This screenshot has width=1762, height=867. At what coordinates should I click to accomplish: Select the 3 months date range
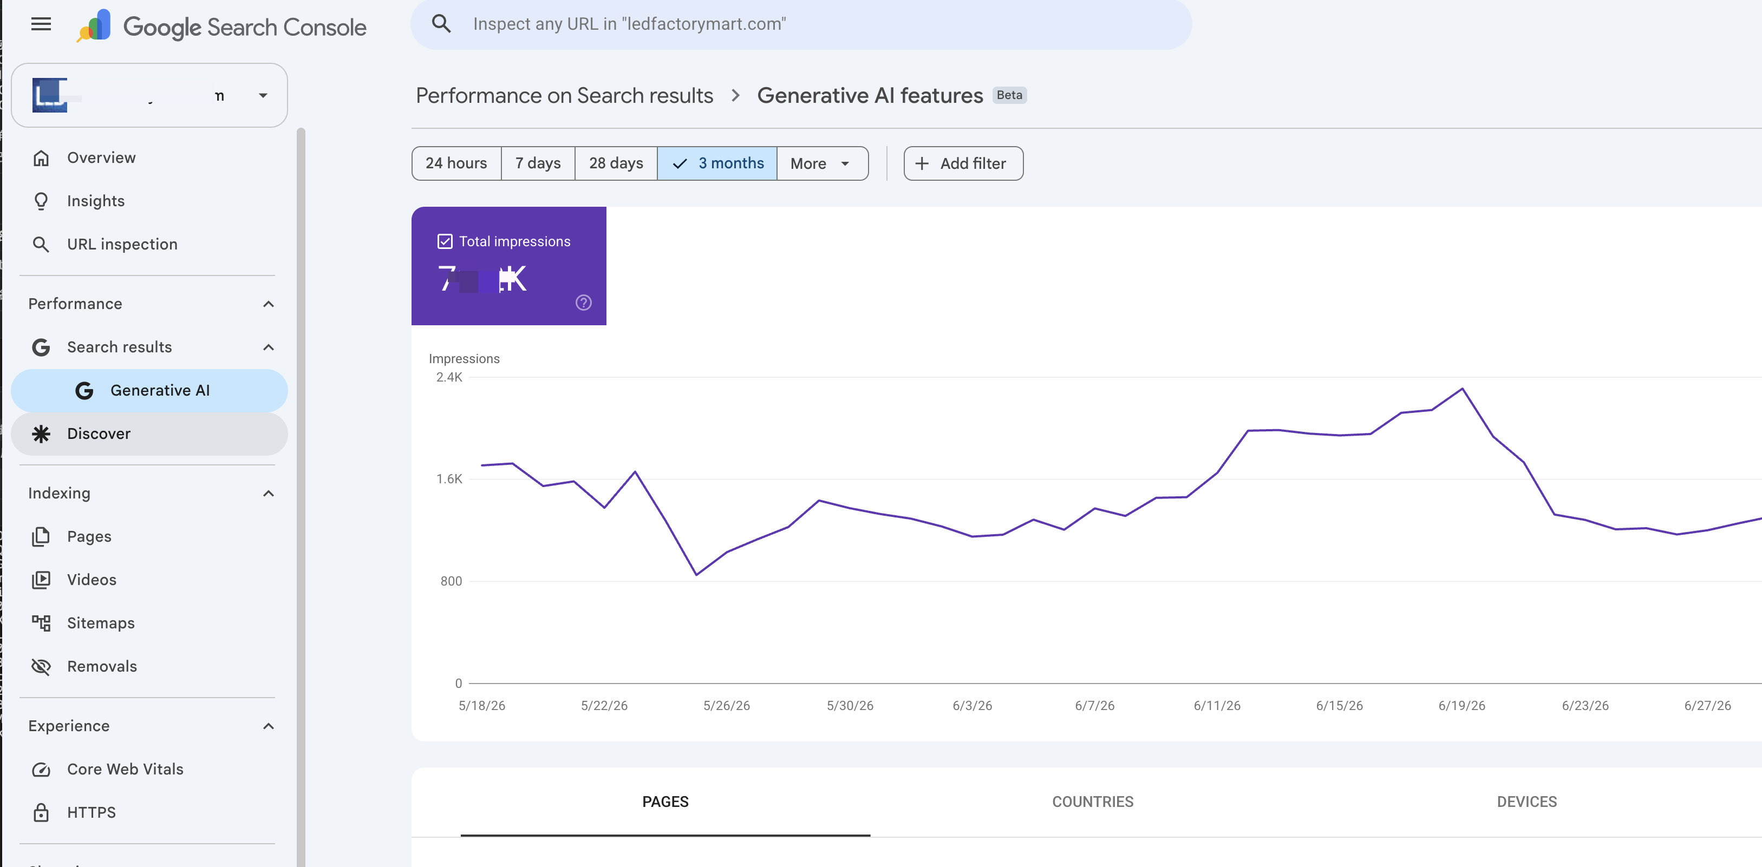coord(717,163)
